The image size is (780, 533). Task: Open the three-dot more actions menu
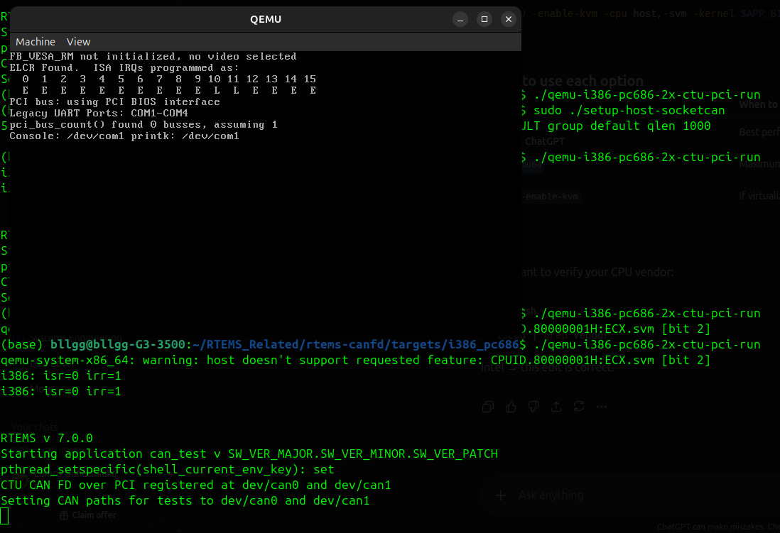pos(602,407)
